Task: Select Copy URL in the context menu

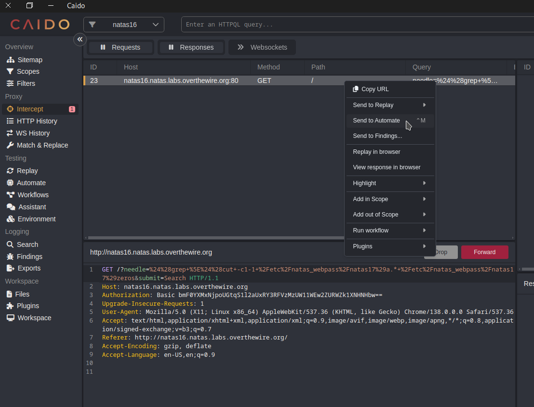Action: pos(374,89)
